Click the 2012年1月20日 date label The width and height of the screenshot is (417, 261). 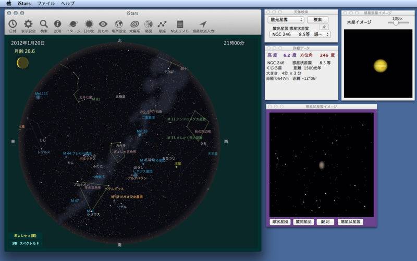(x=28, y=43)
